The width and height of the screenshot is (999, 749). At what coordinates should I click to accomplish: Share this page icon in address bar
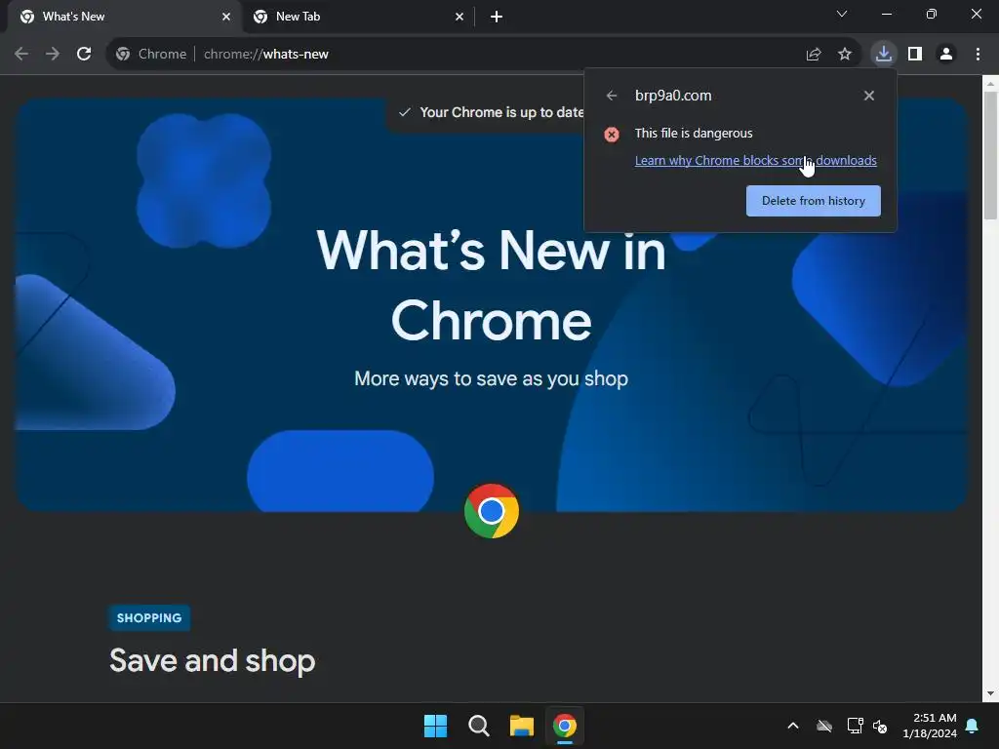[814, 55]
